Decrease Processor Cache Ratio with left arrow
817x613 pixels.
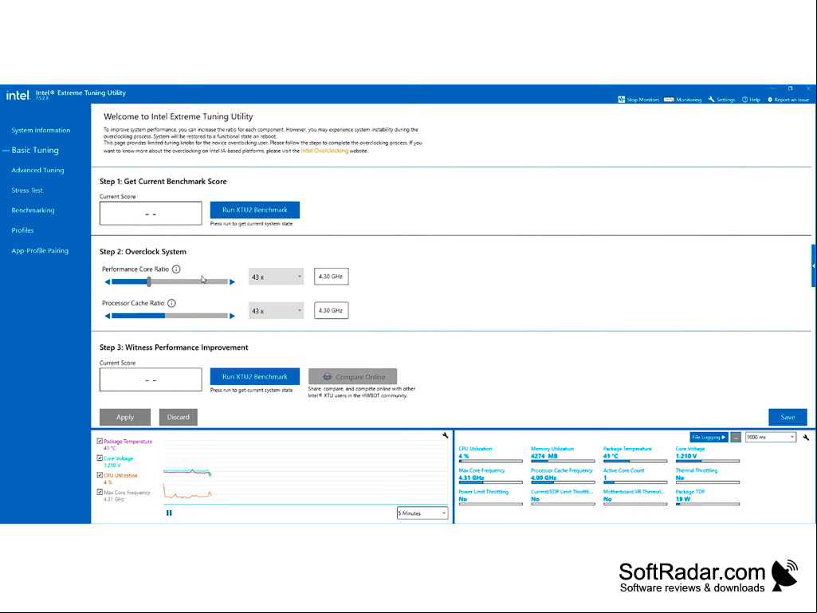pos(108,316)
